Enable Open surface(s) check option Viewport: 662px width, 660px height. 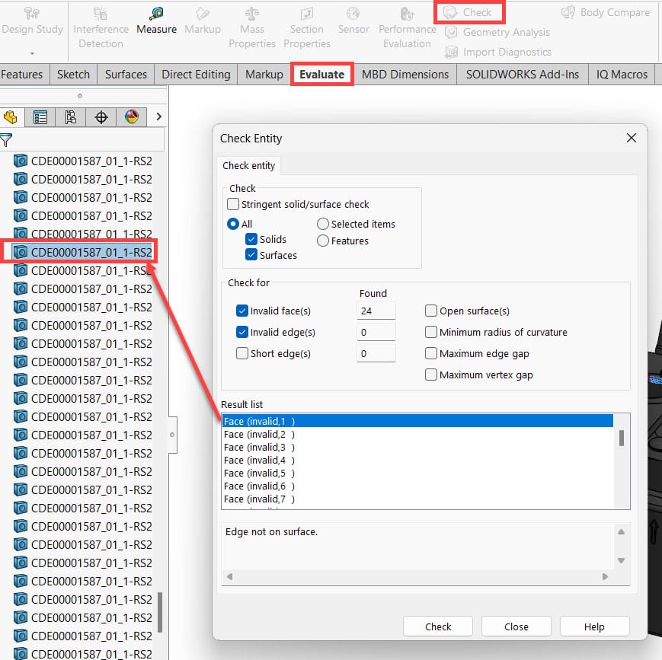[431, 311]
